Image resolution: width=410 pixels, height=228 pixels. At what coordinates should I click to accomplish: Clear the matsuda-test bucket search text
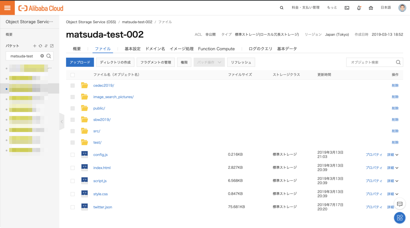pyautogui.click(x=42, y=56)
